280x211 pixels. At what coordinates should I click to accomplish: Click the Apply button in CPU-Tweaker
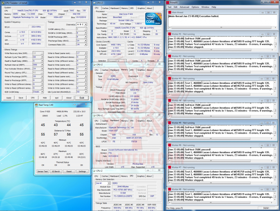tap(9, 98)
